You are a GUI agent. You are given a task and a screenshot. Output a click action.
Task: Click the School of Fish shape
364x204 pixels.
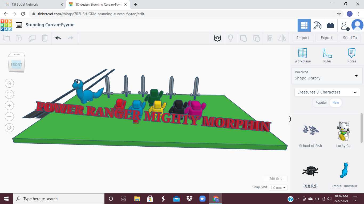click(310, 133)
